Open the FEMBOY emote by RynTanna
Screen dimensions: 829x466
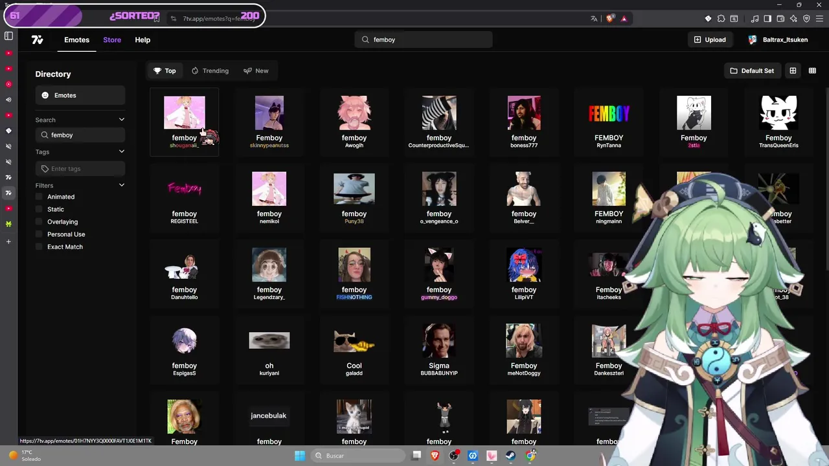[x=609, y=122]
